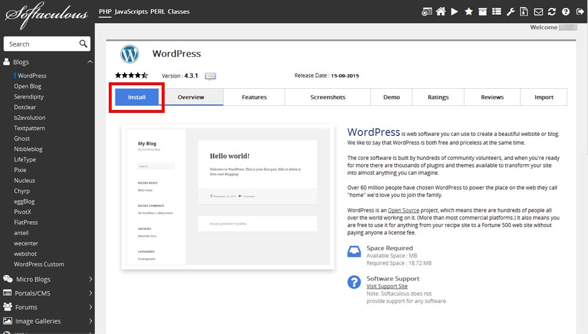Select FlatPress in sidebar
The image size is (588, 334).
click(26, 222)
